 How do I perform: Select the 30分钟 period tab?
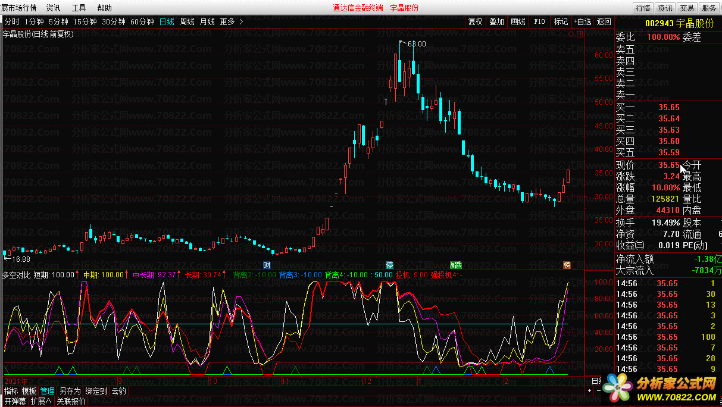tap(114, 21)
